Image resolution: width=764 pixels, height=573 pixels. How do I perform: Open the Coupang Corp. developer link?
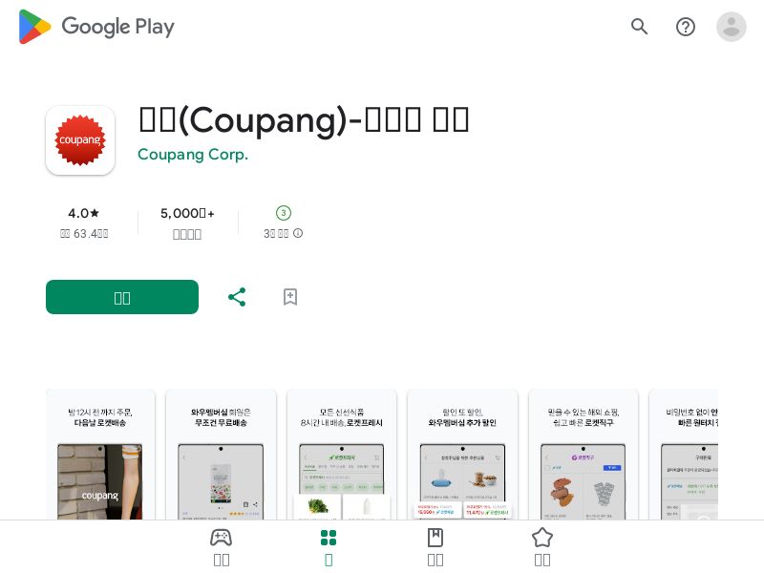pos(193,155)
